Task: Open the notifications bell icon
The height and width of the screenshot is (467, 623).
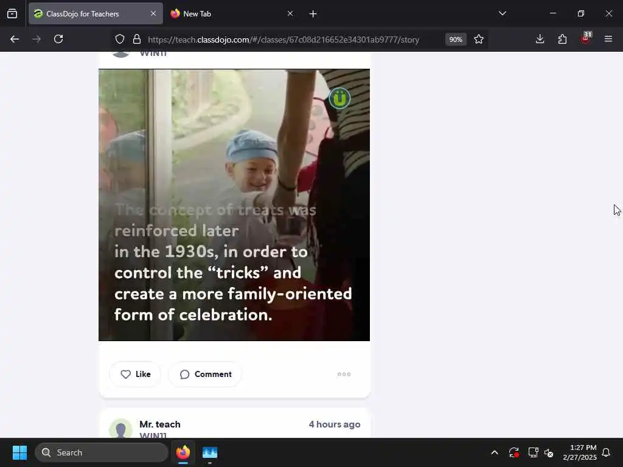Action: 606,452
